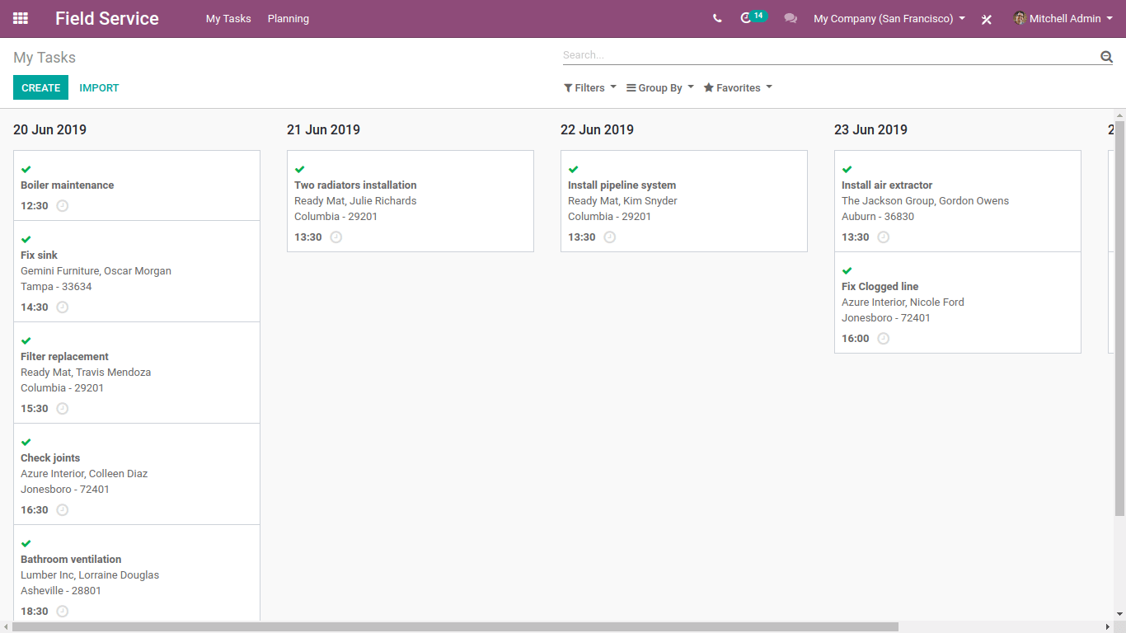Open the conversations chat icon

point(791,18)
